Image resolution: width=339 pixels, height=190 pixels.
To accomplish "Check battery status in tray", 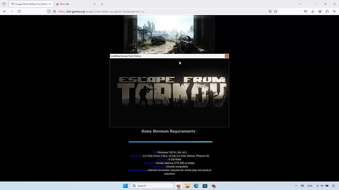I will point(327,186).
